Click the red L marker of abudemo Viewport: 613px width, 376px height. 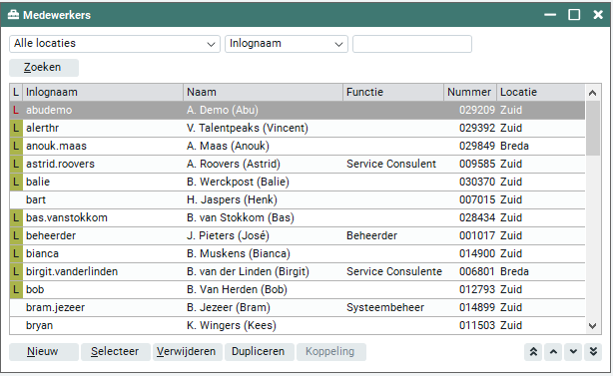point(16,110)
